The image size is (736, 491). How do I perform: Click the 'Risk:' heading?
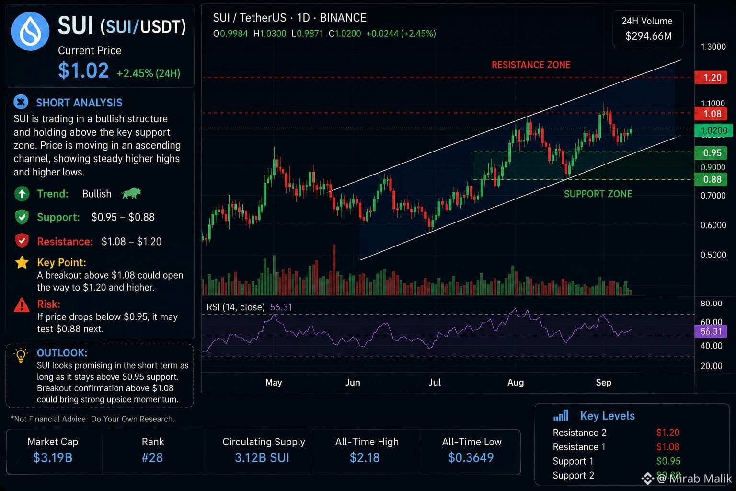[49, 304]
